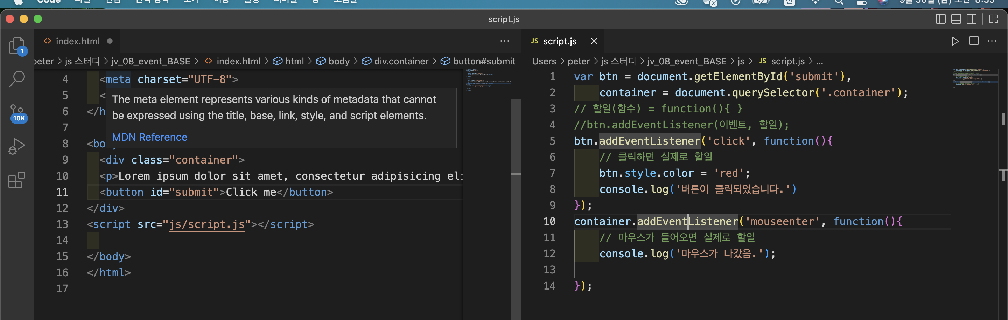Viewport: 1008px width, 320px height.
Task: Click line number 11 in index.html gutter
Action: tap(62, 192)
